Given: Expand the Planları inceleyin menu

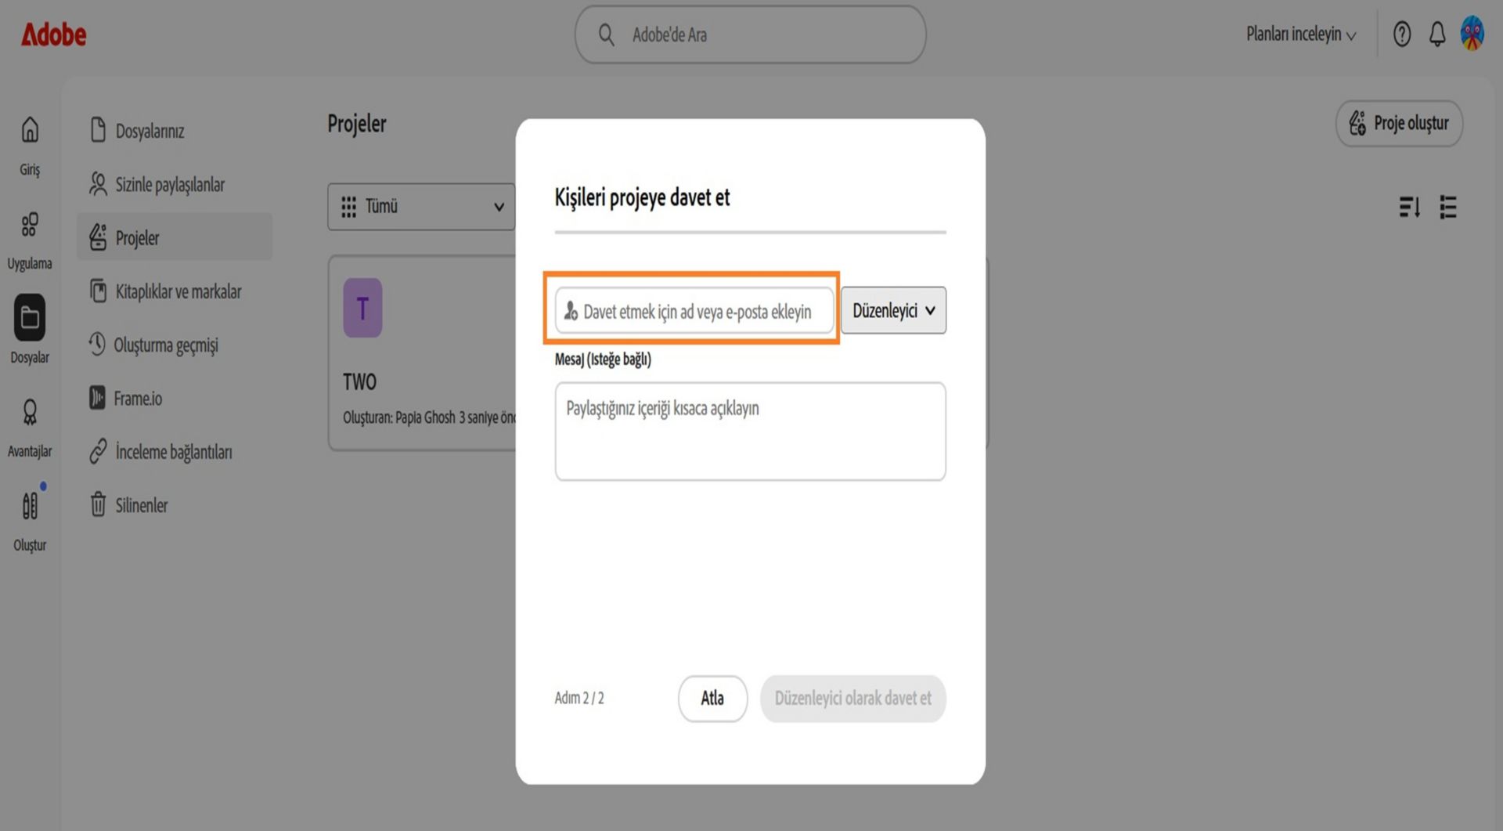Looking at the screenshot, I should [1300, 34].
